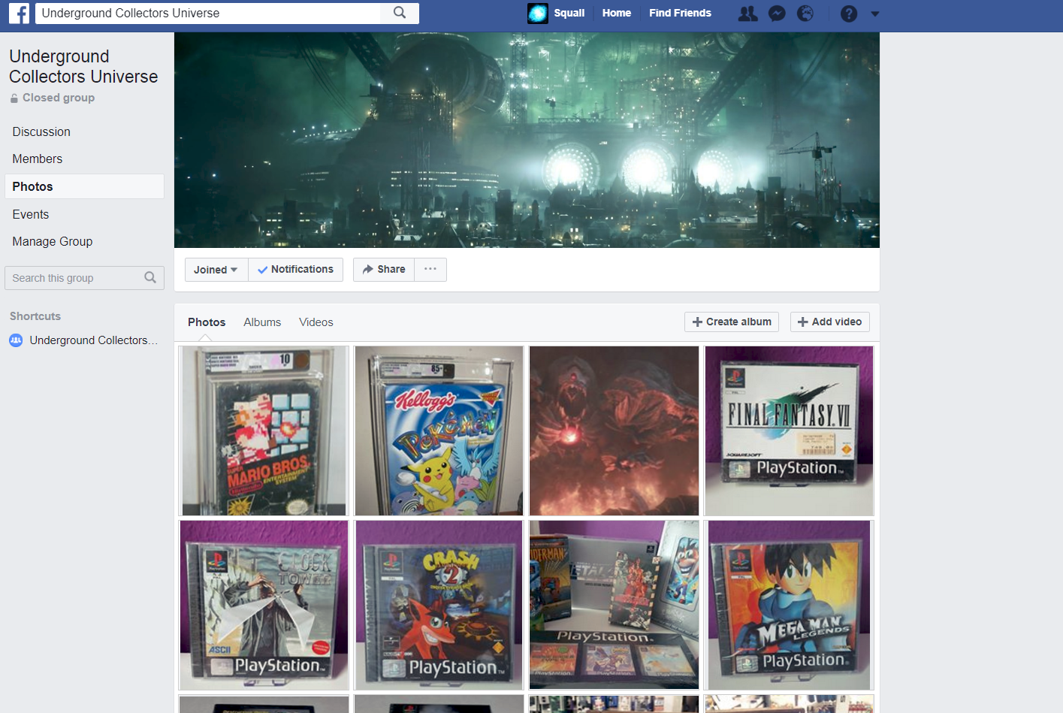Screen dimensions: 1063x713
Task: Open Find Friends in the top bar
Action: click(680, 13)
